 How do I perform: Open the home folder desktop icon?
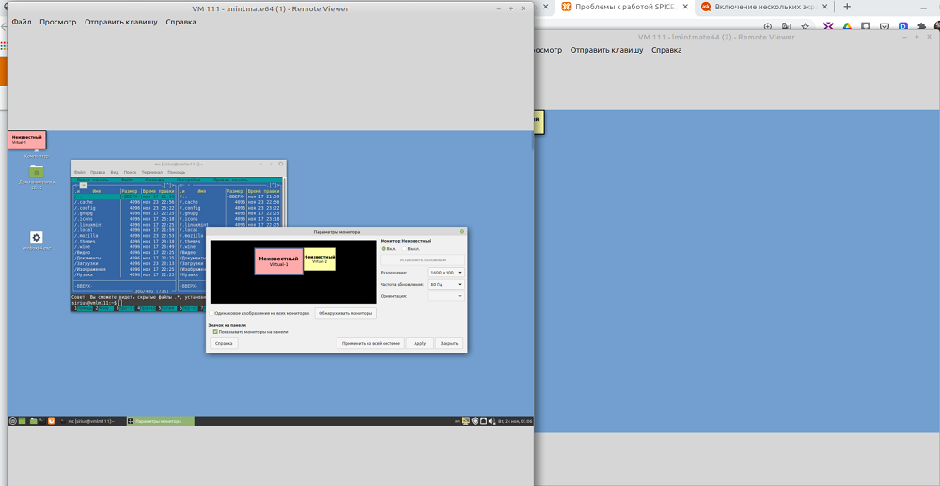point(36,172)
